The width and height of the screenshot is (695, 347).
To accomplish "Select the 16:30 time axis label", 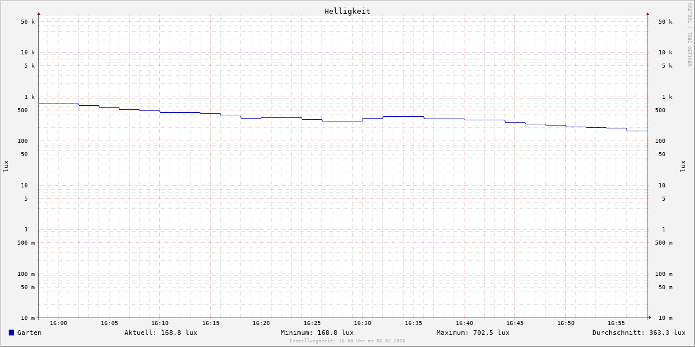I will point(363,323).
